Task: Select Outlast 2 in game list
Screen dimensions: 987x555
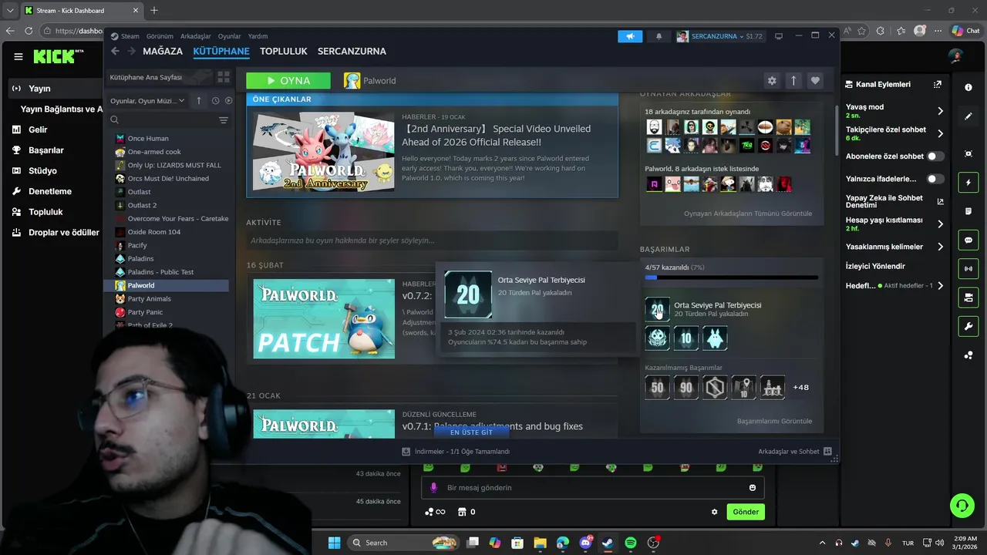Action: click(x=142, y=205)
